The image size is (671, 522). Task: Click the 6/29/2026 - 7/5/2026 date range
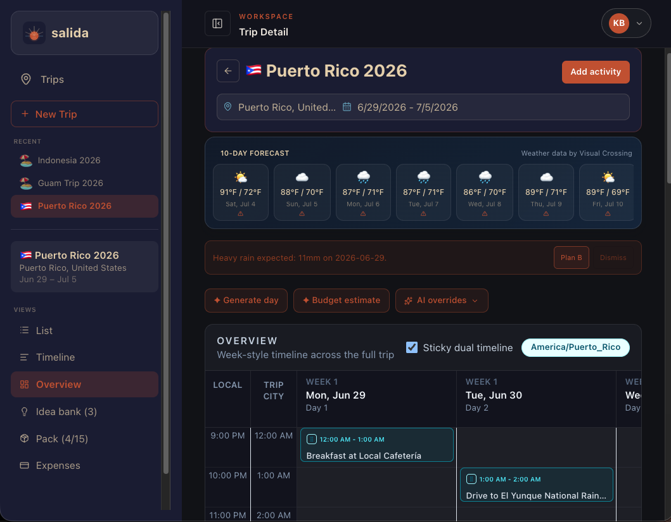(x=407, y=107)
